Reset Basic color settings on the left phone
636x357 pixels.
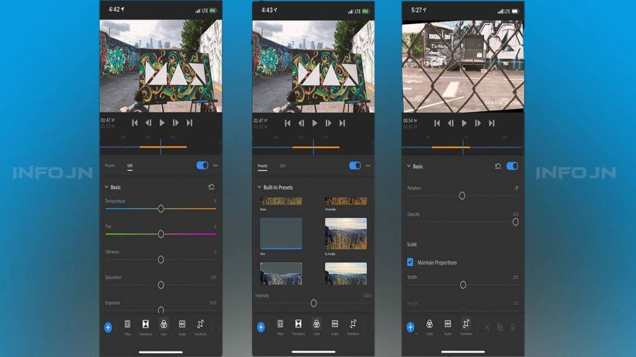[212, 187]
